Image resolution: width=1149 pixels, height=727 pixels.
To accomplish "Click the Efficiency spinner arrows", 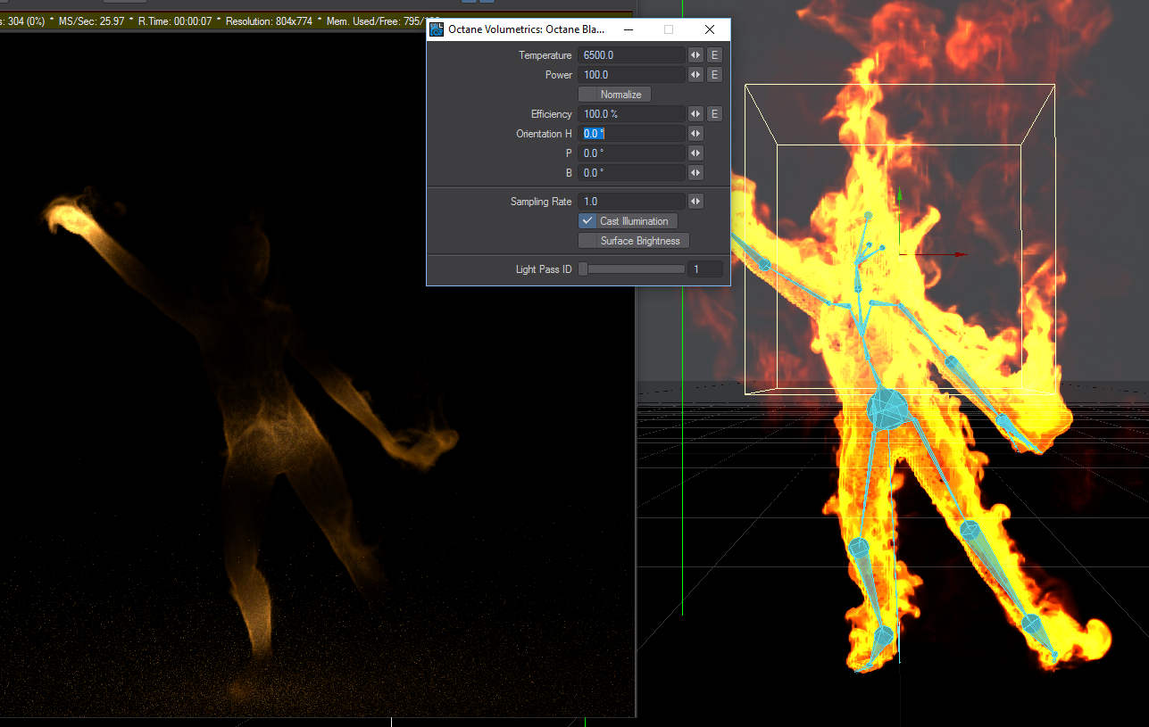I will click(x=695, y=114).
